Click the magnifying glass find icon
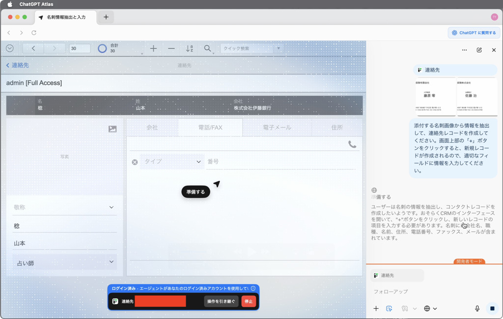The image size is (503, 319). (208, 49)
